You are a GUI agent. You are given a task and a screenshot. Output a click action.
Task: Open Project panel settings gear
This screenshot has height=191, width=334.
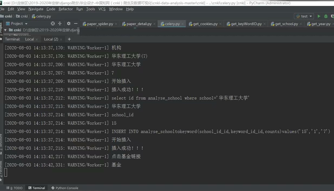coord(68,24)
